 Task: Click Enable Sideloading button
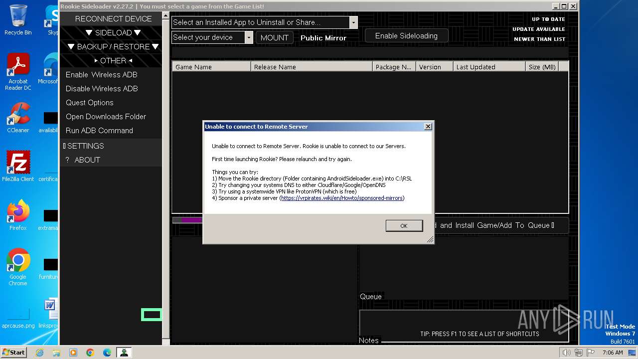[406, 35]
